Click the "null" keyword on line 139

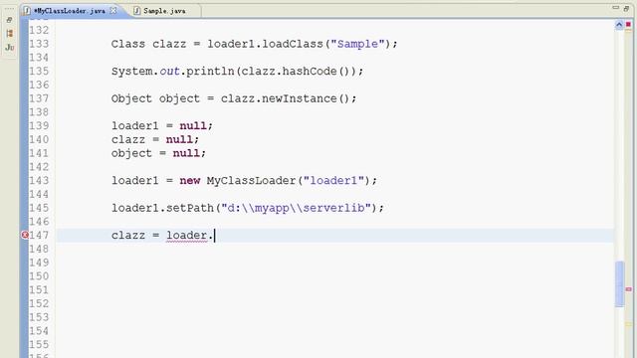click(x=193, y=126)
